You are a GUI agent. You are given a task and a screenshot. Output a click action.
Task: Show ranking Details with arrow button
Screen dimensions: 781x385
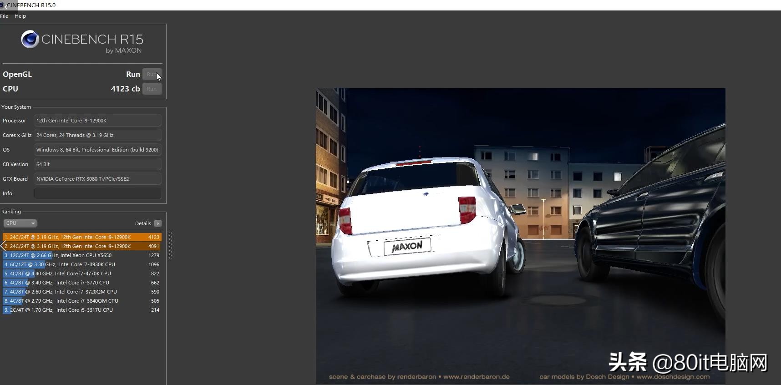[158, 223]
